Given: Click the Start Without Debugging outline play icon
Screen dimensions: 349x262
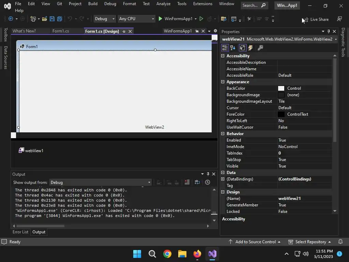Looking at the screenshot, I should [x=201, y=19].
